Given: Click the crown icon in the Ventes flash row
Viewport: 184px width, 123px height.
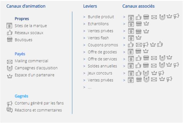Looking at the screenshot, I should pos(138,37).
